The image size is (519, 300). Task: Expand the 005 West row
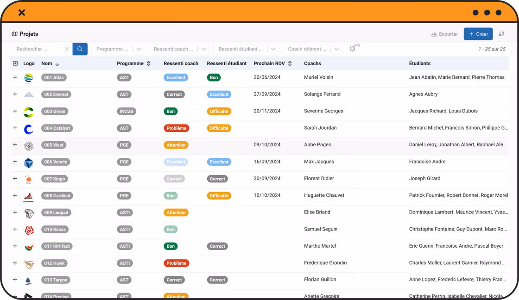point(15,144)
